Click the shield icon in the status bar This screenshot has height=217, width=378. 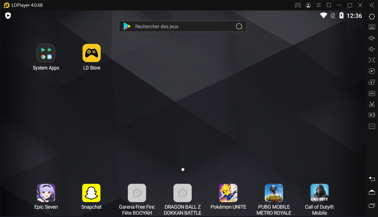[x=8, y=16]
